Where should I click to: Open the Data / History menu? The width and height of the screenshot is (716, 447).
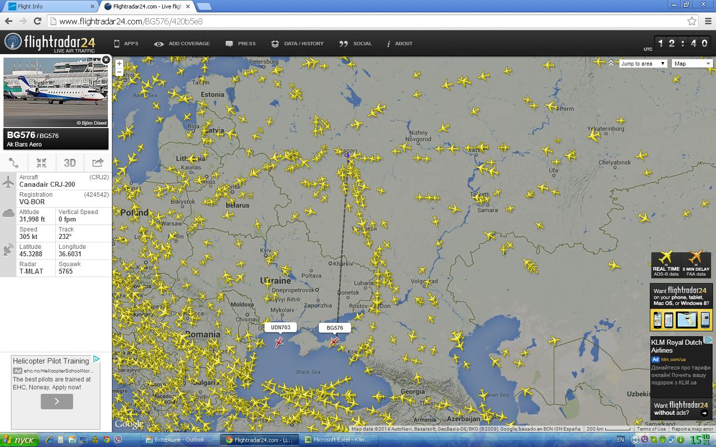[297, 44]
